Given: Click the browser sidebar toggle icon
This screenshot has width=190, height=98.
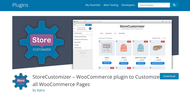Looking at the screenshot, I should 85,21.
